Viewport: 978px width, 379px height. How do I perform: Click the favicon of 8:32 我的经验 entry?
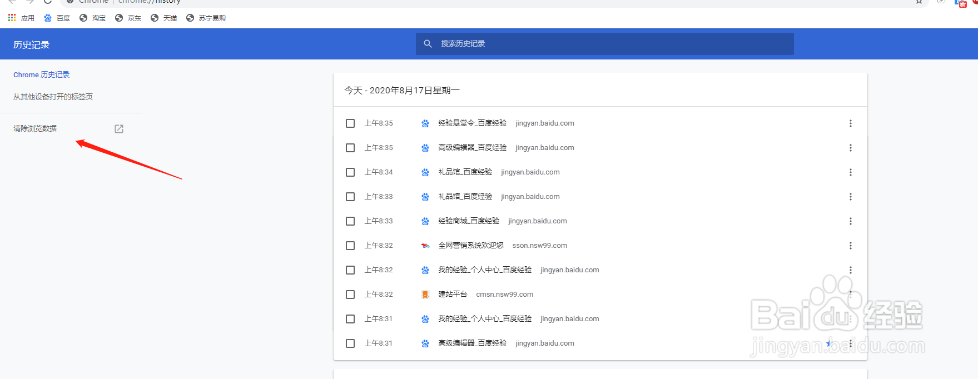[x=425, y=270]
